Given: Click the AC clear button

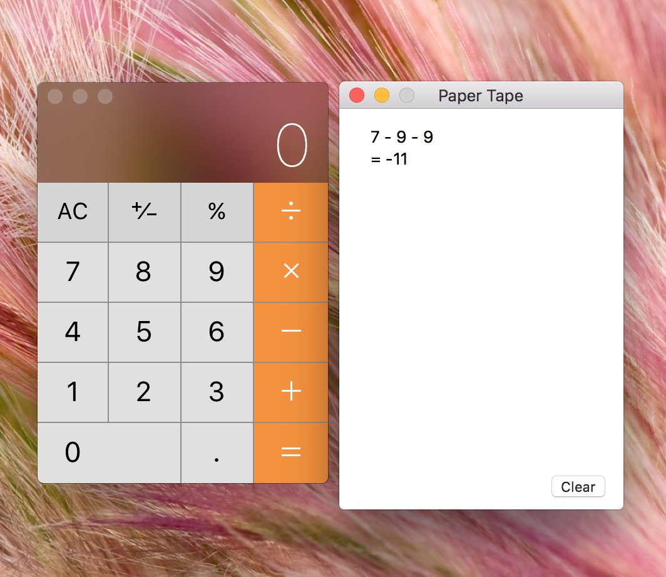Looking at the screenshot, I should tap(73, 212).
